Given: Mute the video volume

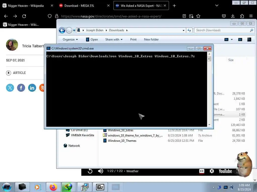Looking at the screenshot, I should (100, 171).
